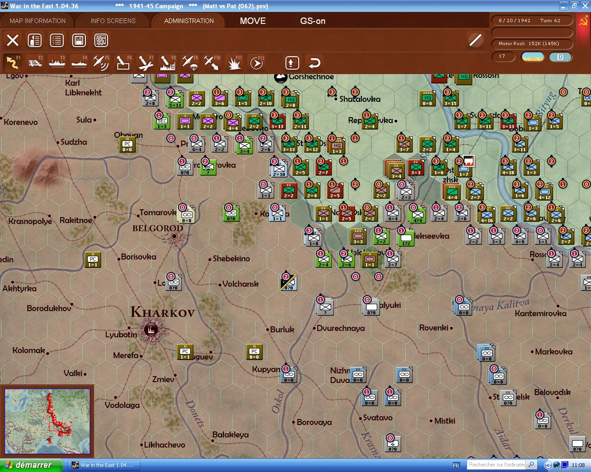This screenshot has height=472, width=591.
Task: Click the Kupyansk town label
Action: click(x=266, y=369)
